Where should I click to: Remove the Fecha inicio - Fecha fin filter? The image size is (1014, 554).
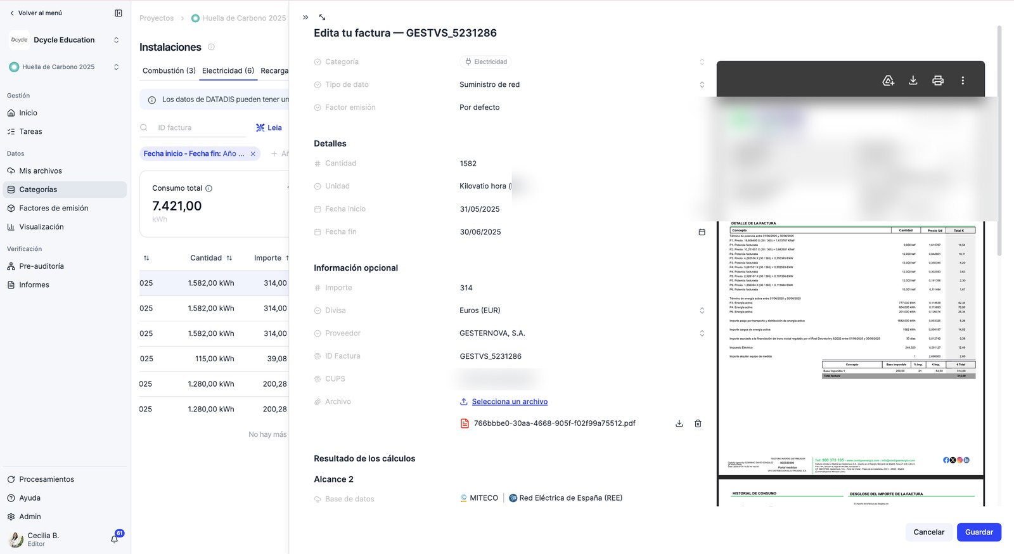(x=253, y=153)
